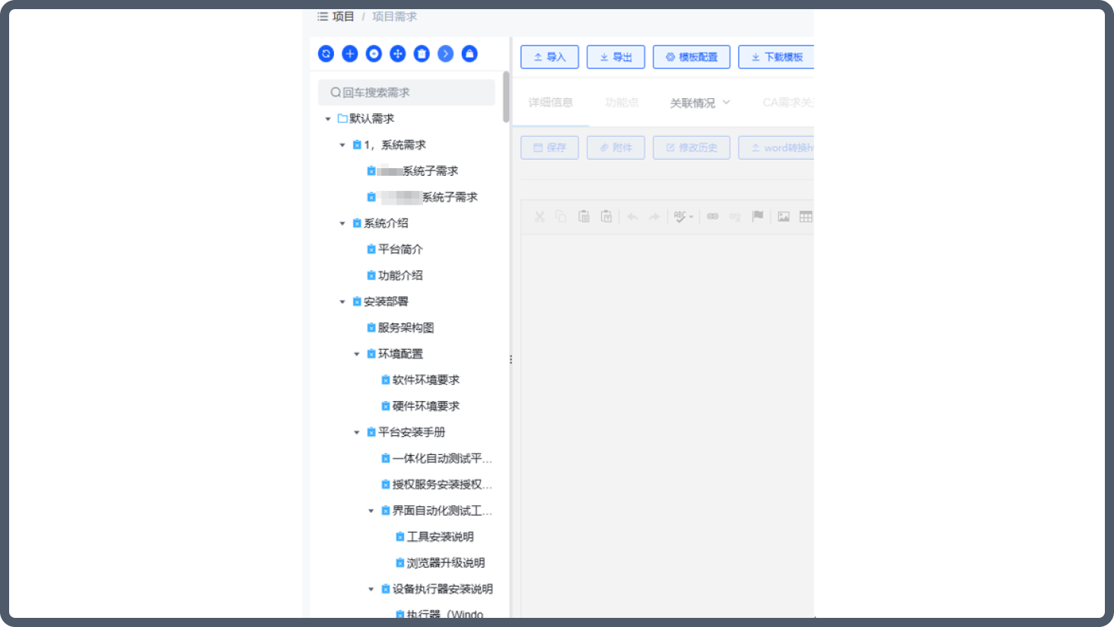Click the clipboard icon of 平台简介 row

[371, 250]
